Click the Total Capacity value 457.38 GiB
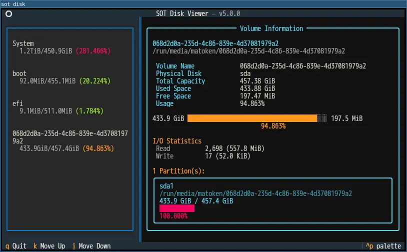Screen dimensions: 407x252 (257, 81)
